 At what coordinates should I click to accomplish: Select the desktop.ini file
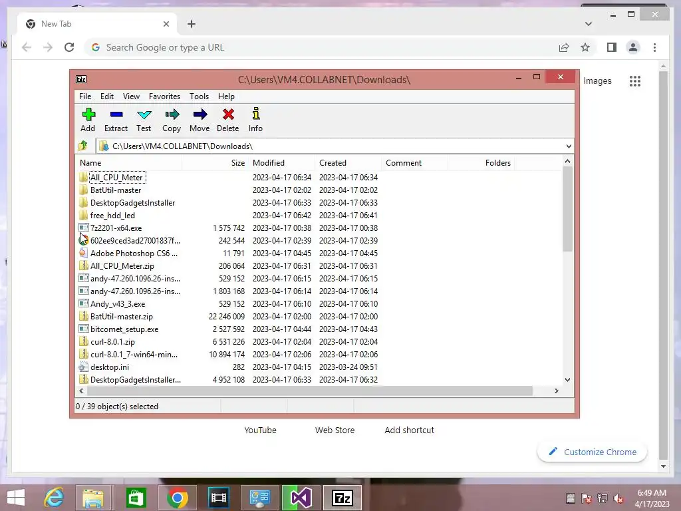(110, 367)
